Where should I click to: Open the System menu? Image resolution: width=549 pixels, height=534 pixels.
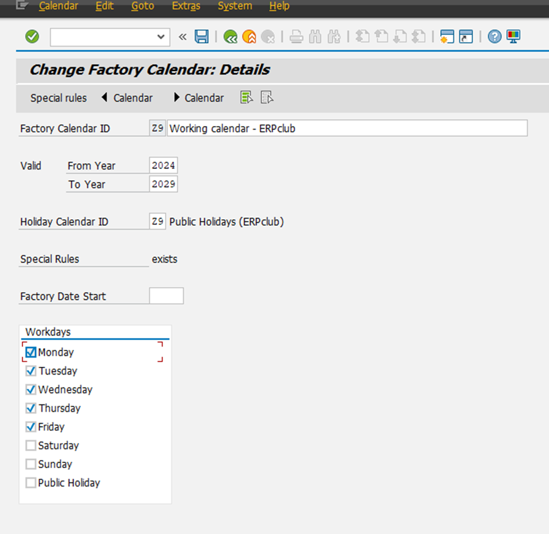coord(235,6)
